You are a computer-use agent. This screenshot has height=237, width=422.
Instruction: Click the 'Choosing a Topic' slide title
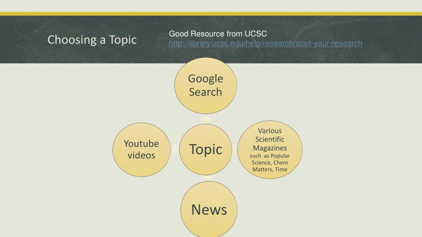92,40
